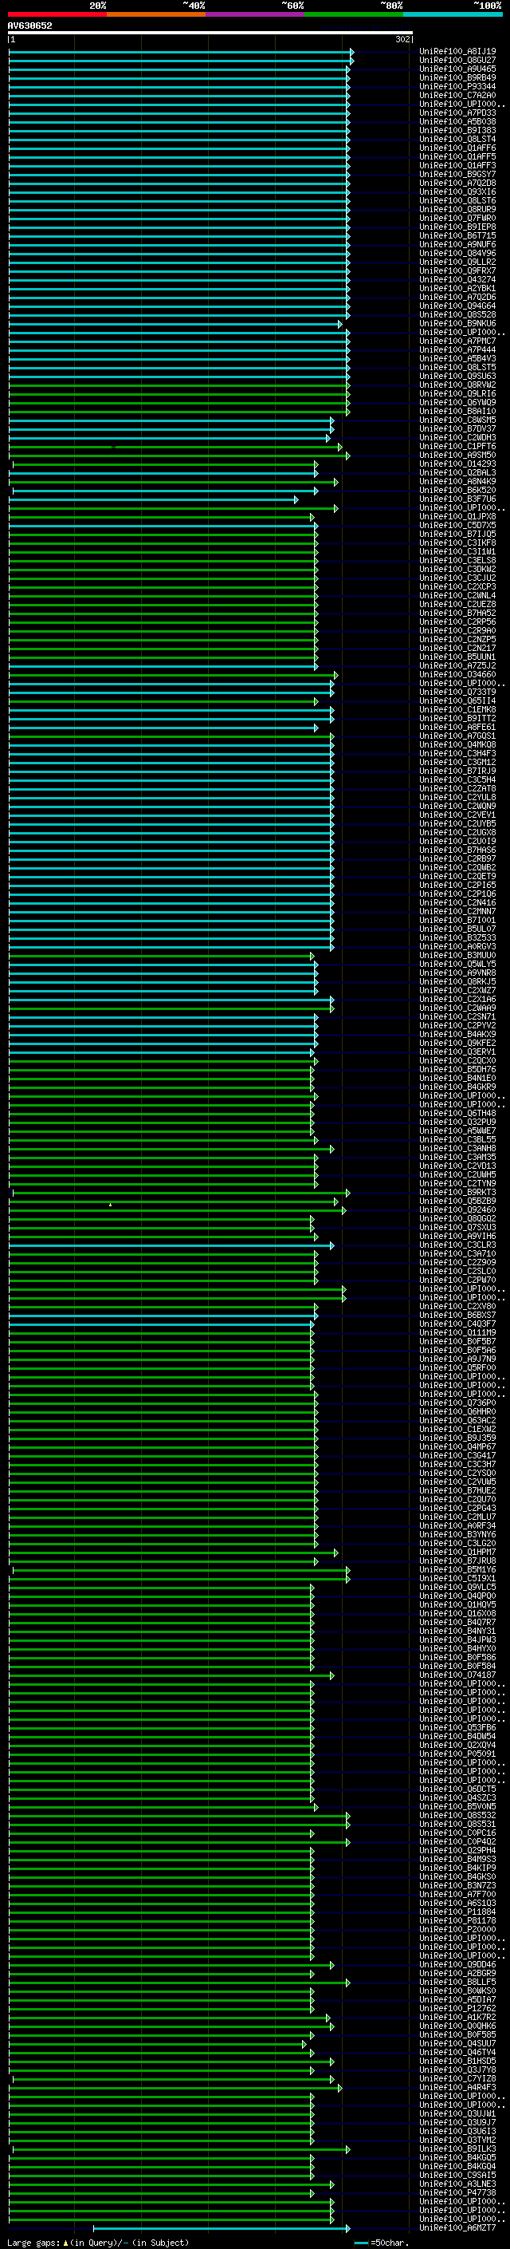Viewport: 510px width, 2249px height.
Task: Select the UniRef100_Q8RUR9 label
Action: pos(457,210)
